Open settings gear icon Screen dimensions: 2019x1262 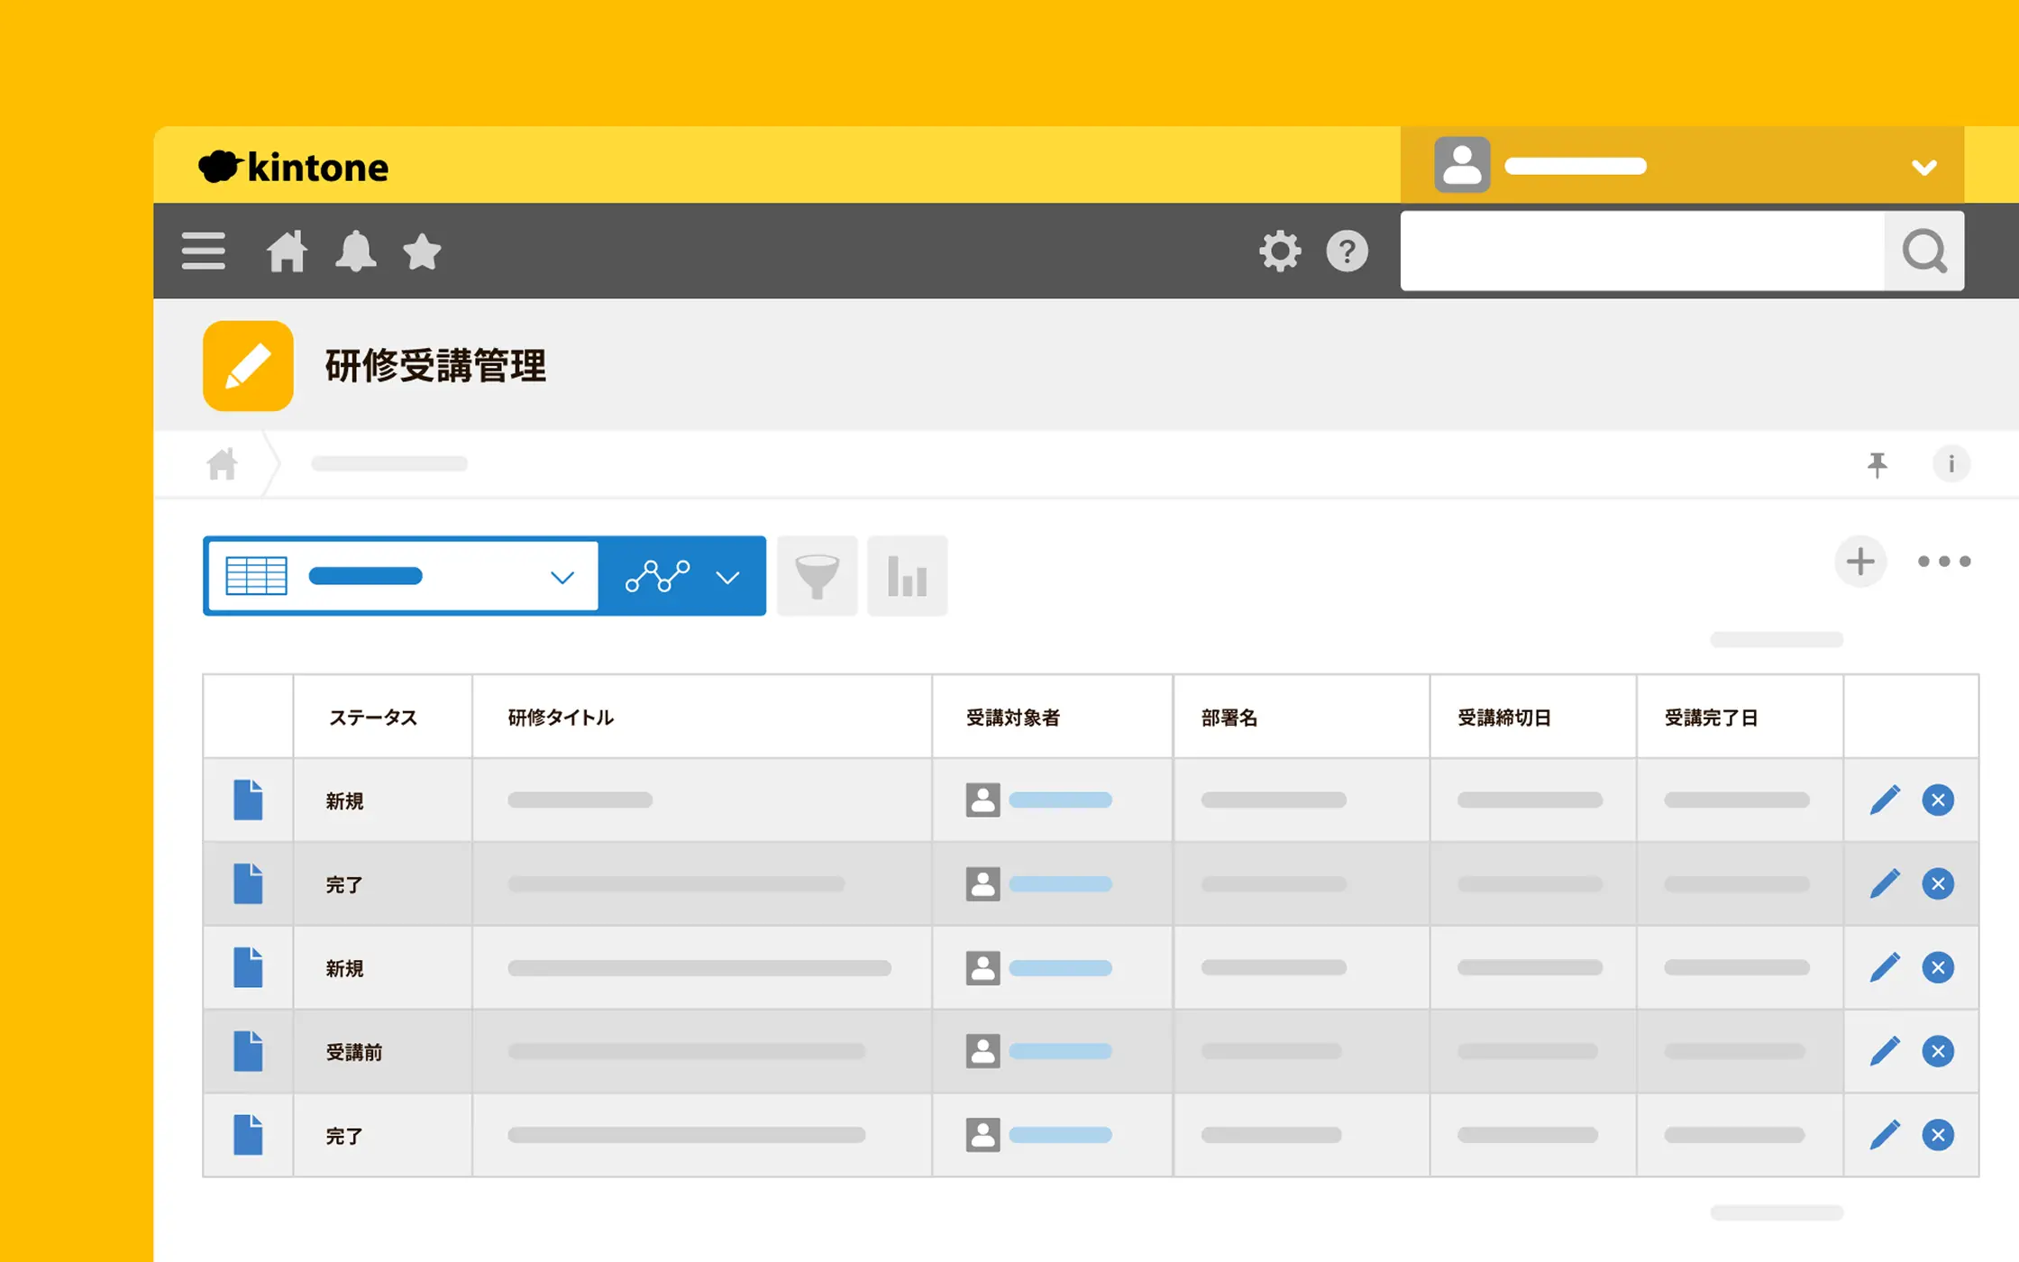[x=1280, y=251]
